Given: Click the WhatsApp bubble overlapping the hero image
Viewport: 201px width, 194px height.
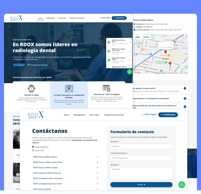Looking at the screenshot, I should point(129,72).
